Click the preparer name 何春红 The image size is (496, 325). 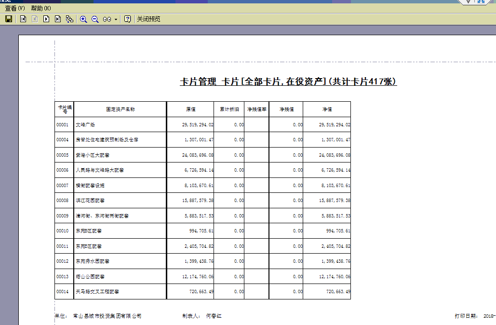214,316
